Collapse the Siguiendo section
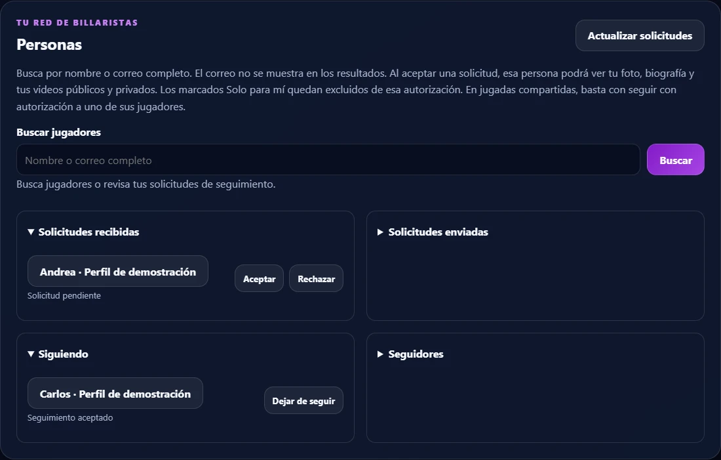The image size is (721, 460). click(58, 354)
